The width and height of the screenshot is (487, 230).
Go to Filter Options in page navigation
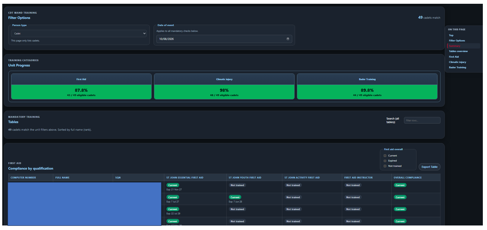coord(457,41)
